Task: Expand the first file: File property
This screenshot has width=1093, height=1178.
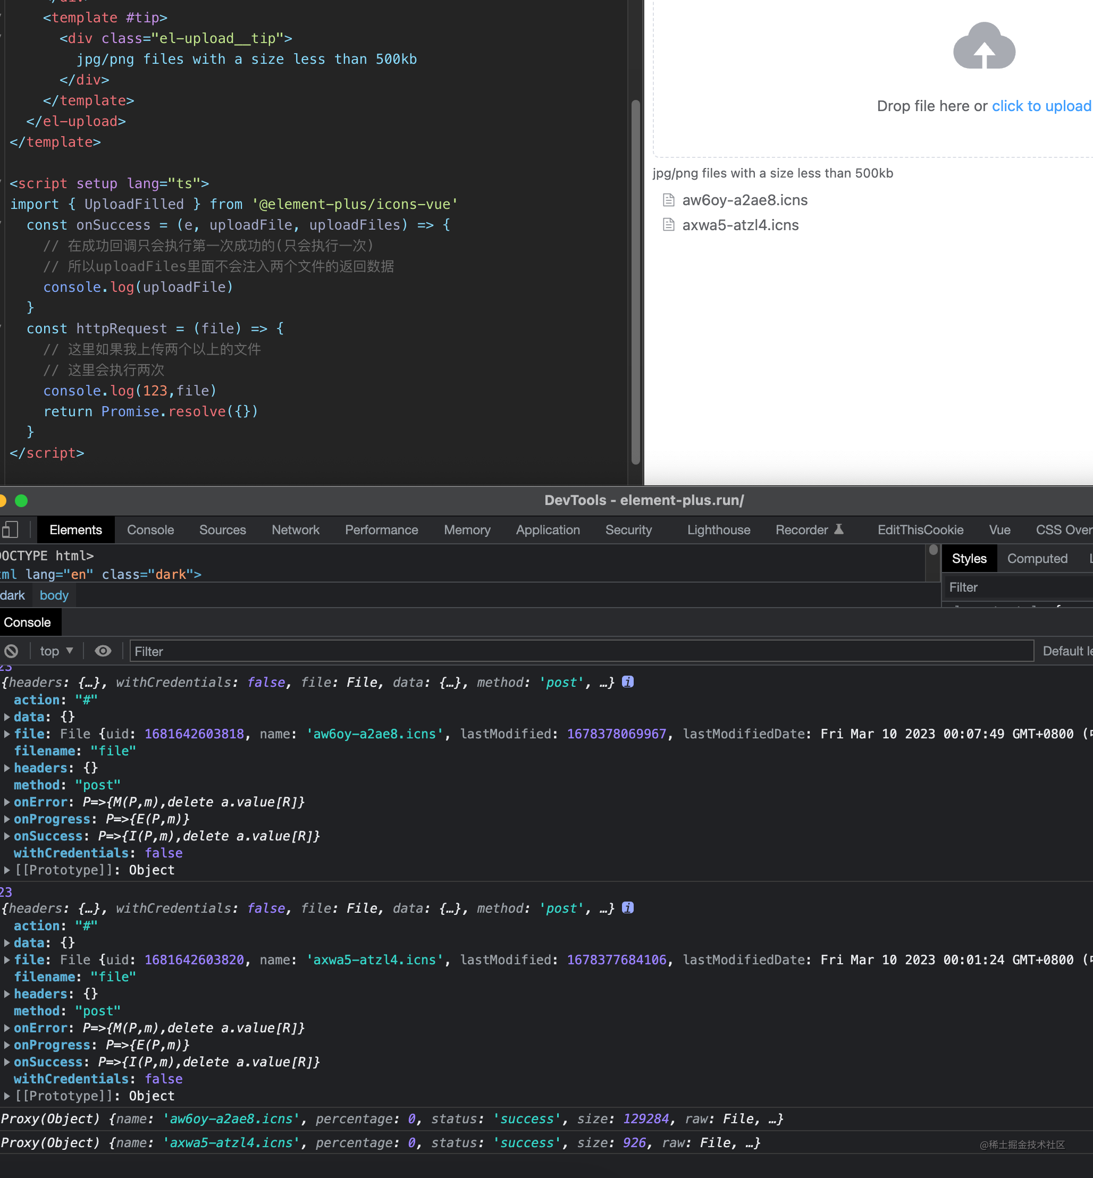Action: [x=7, y=734]
